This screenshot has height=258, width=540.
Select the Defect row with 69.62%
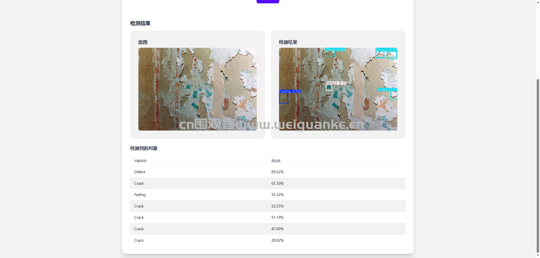pos(267,172)
